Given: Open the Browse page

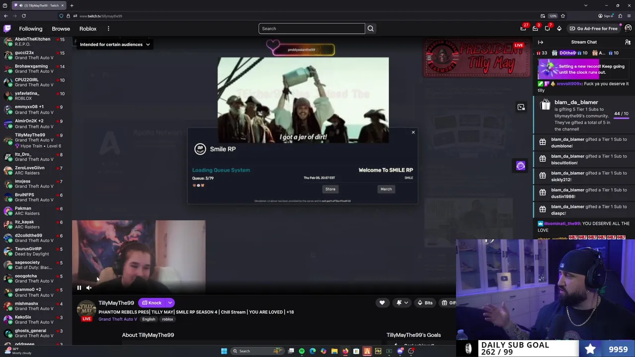Looking at the screenshot, I should [x=61, y=29].
